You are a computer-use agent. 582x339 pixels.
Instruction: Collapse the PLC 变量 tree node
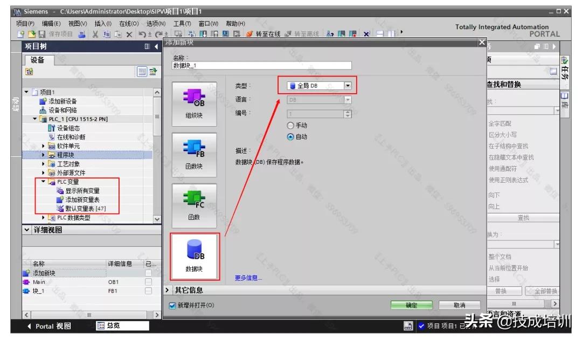coord(43,182)
